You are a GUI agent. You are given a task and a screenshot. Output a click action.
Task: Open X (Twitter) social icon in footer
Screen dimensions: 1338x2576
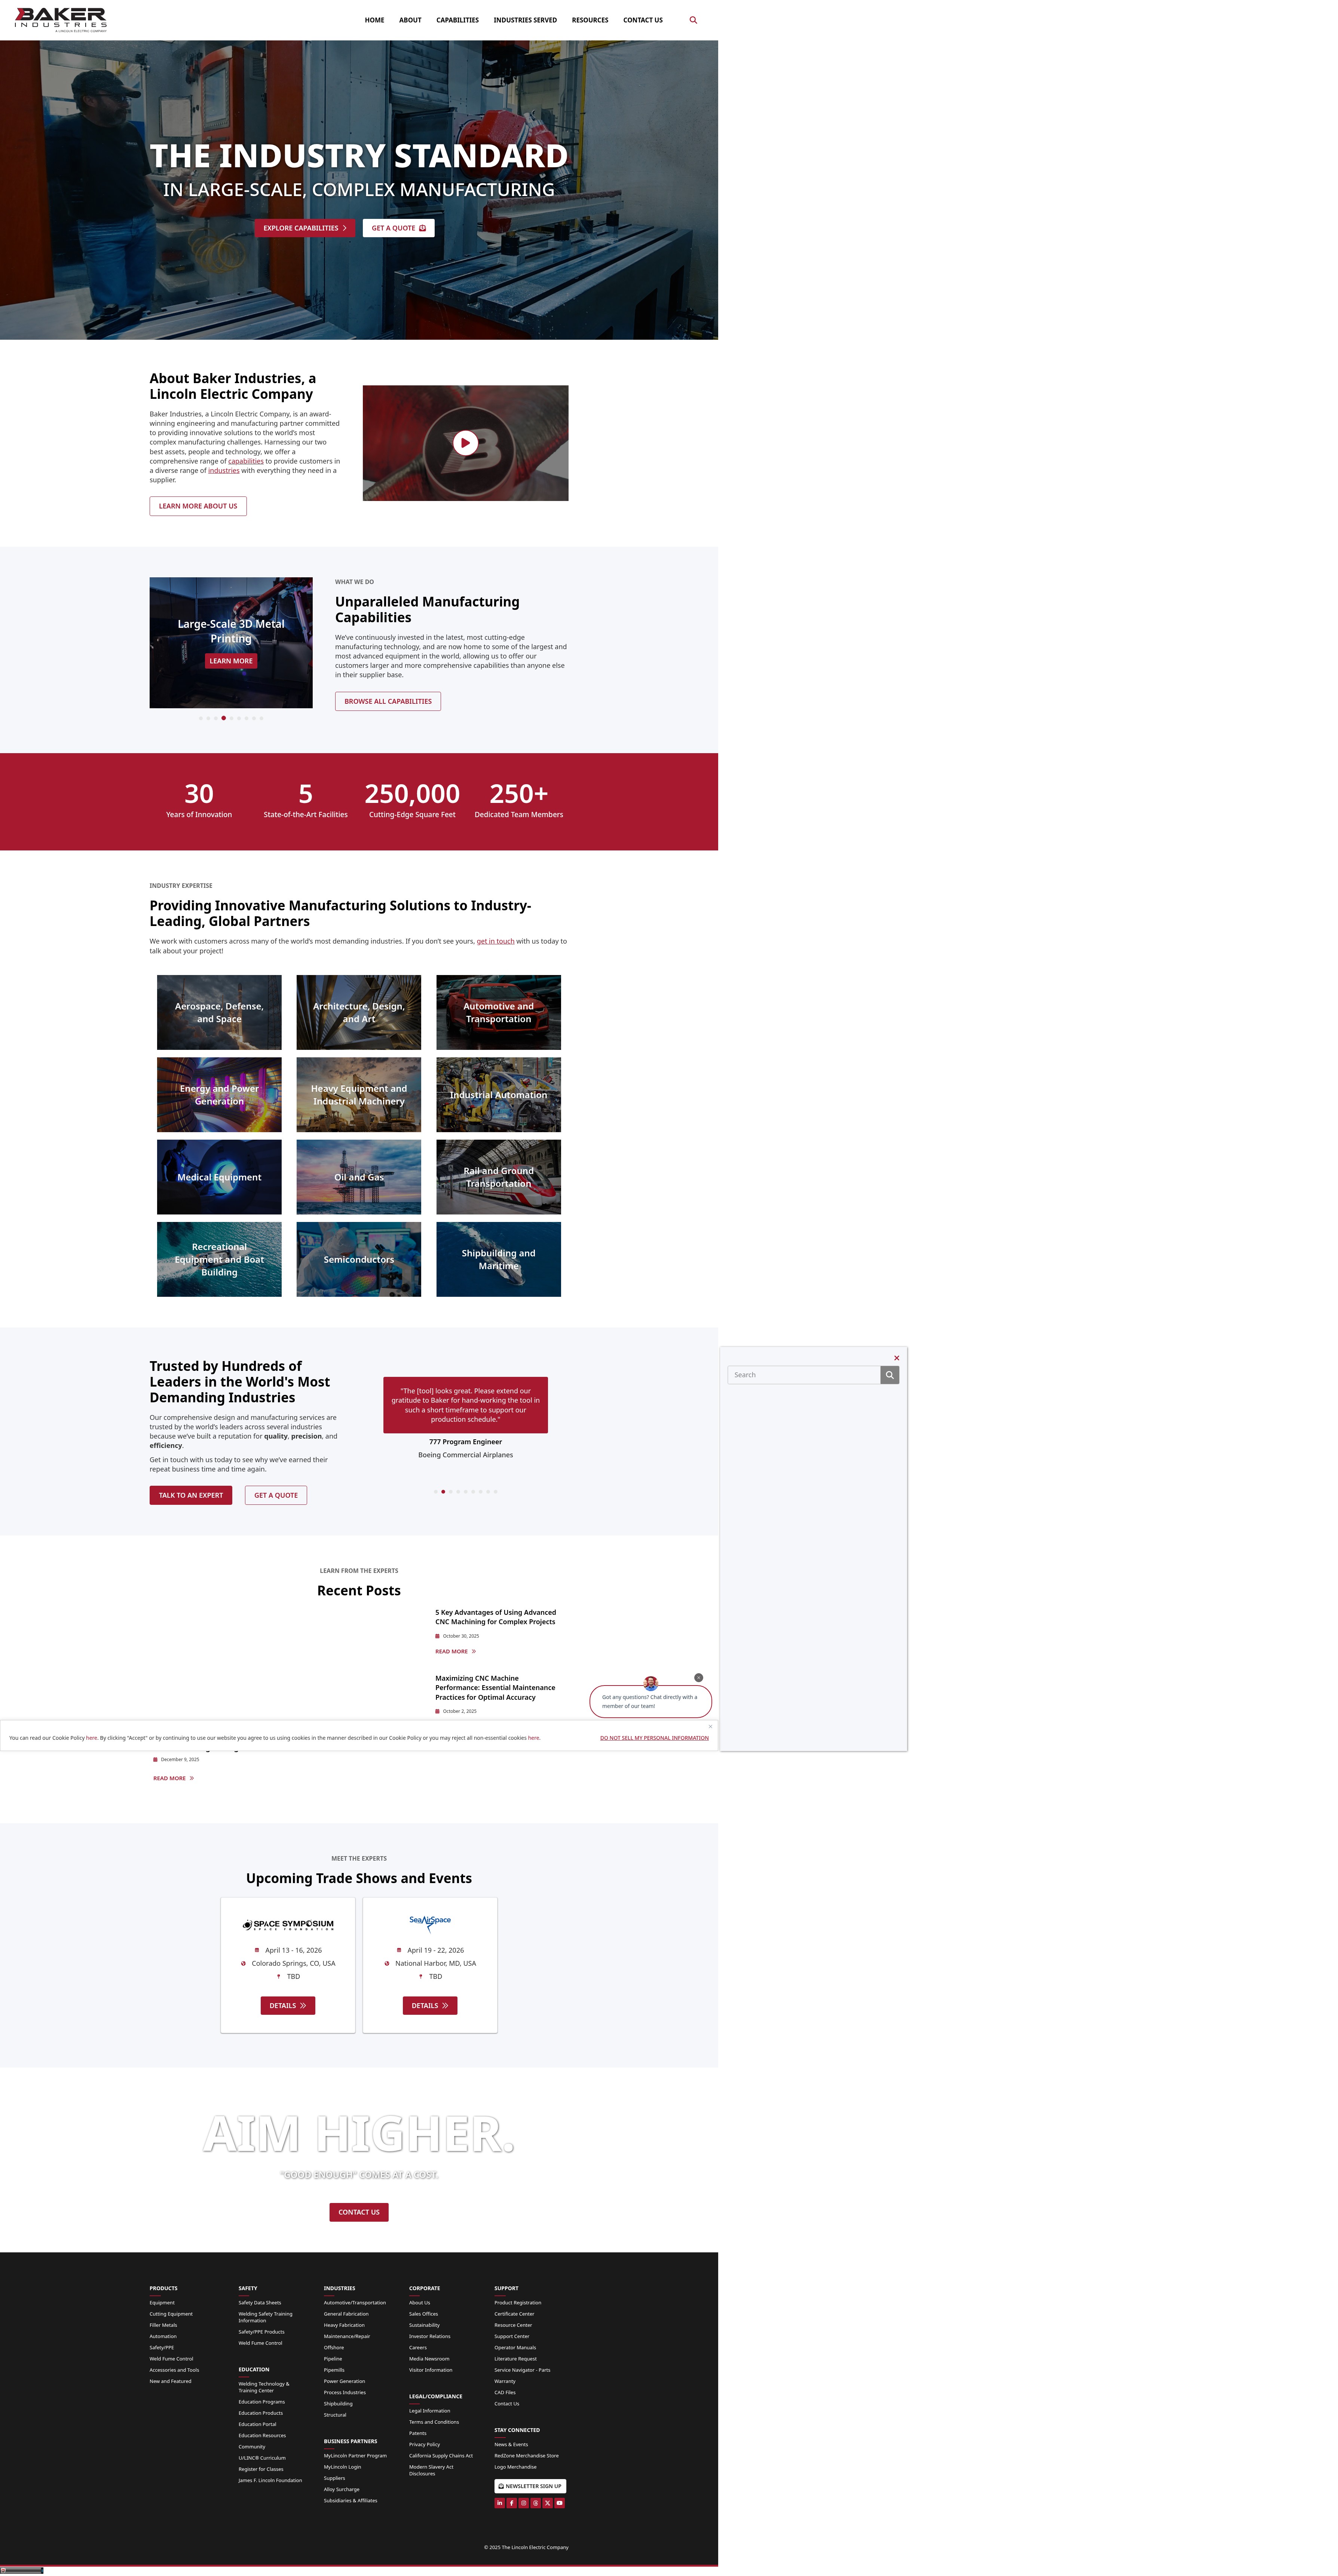[548, 2503]
